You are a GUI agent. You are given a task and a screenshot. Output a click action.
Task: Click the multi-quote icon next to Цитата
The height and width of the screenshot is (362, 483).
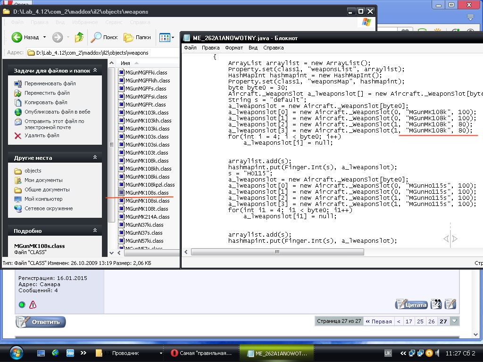437,304
